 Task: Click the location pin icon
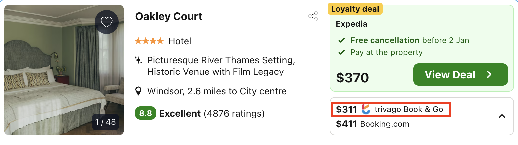138,91
